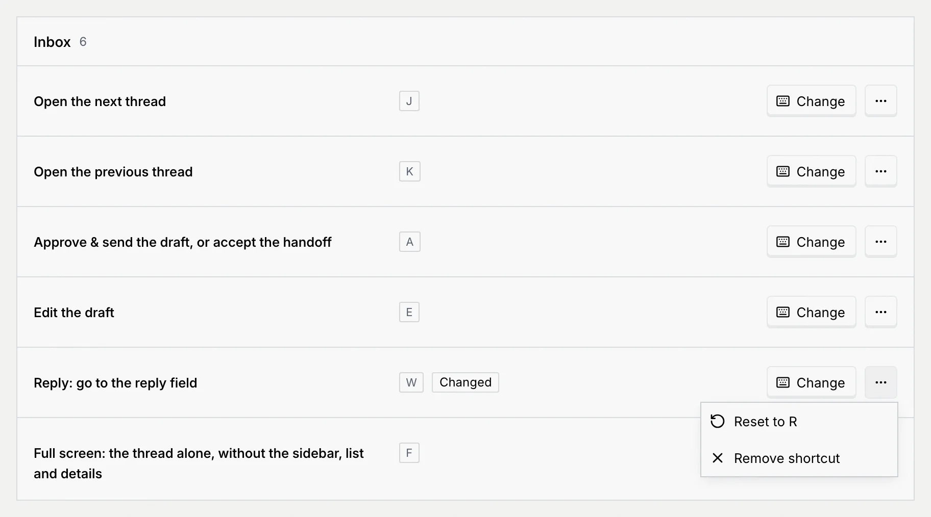Click the F key badge
This screenshot has width=931, height=517.
[x=409, y=453]
